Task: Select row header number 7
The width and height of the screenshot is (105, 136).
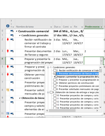Action: click(x=3, y=84)
